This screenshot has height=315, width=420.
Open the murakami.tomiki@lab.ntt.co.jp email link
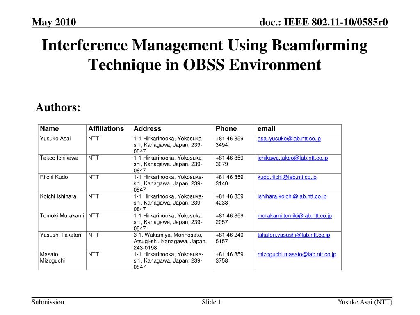[294, 216]
